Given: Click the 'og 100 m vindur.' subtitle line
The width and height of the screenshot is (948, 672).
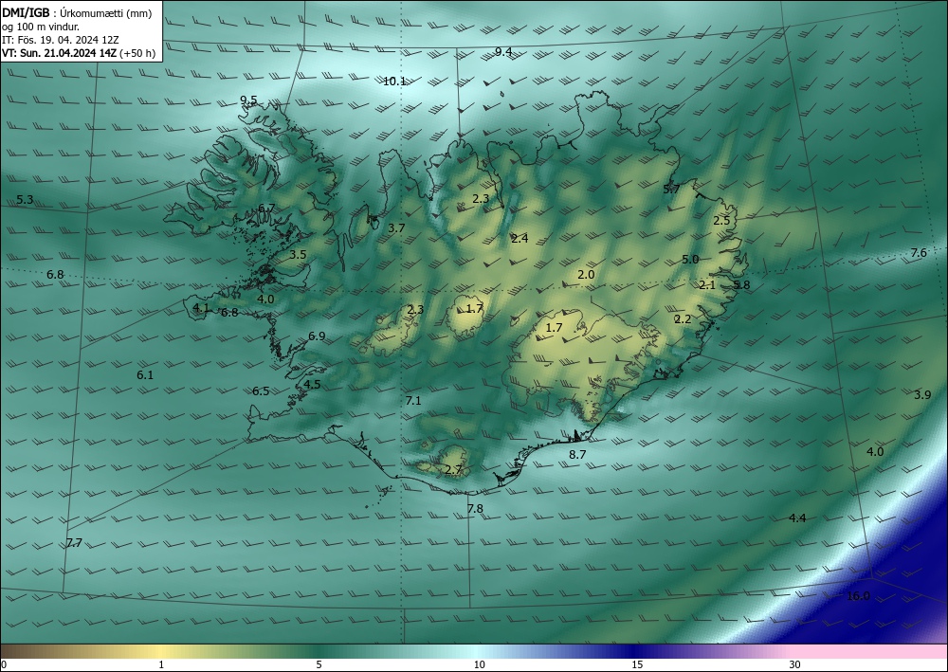Looking at the screenshot, I should point(41,27).
